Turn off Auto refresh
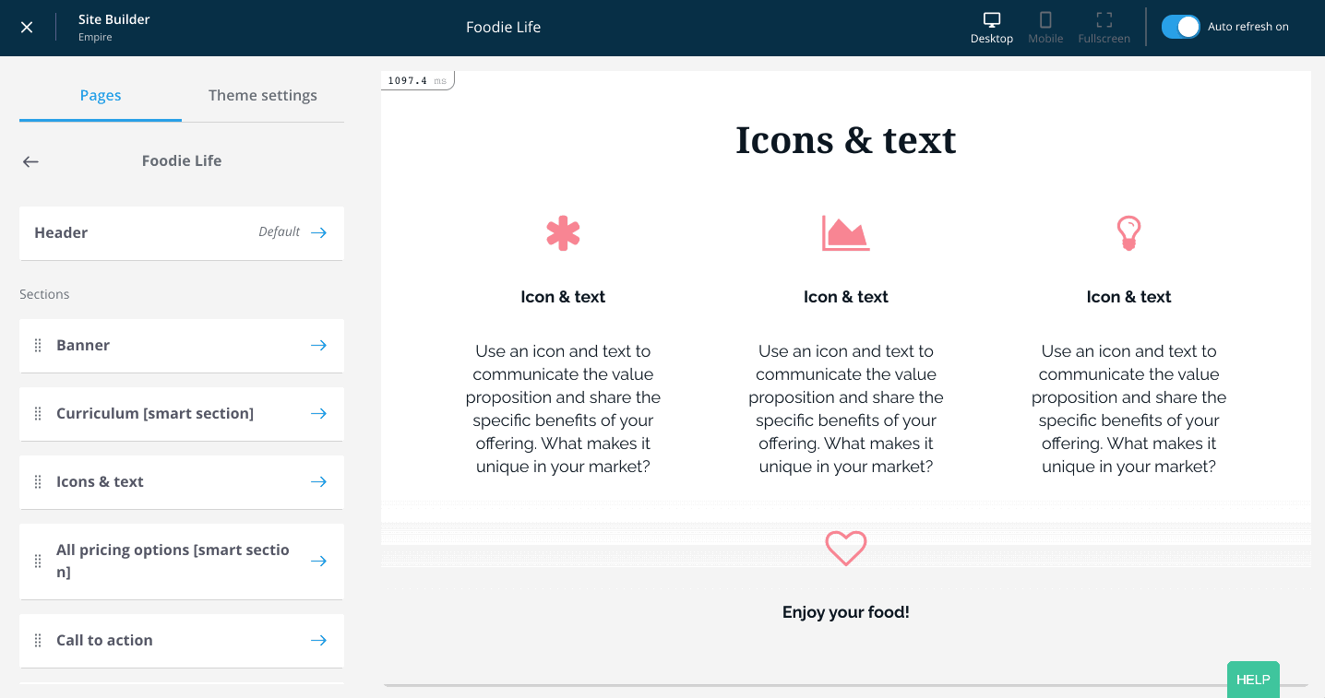The height and width of the screenshot is (698, 1325). pos(1180,27)
